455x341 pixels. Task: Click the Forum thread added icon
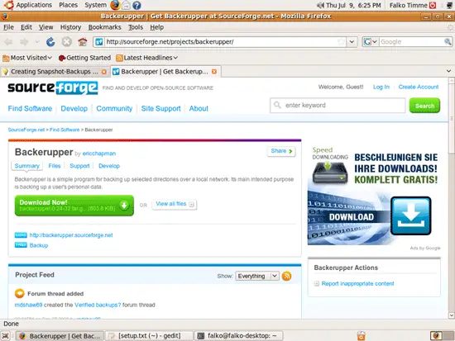coord(20,293)
